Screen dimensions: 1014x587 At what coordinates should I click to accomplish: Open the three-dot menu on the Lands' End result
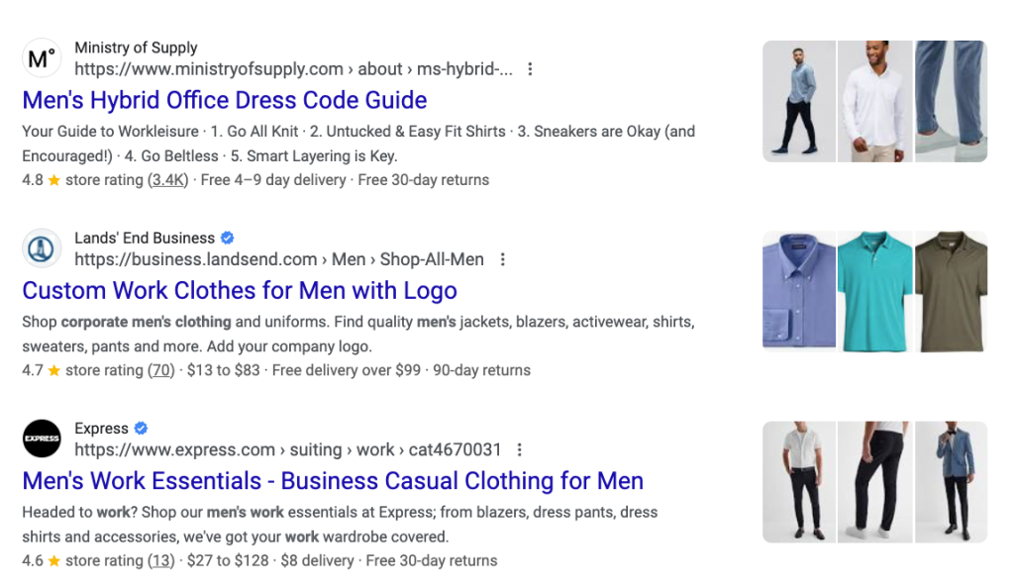(503, 259)
